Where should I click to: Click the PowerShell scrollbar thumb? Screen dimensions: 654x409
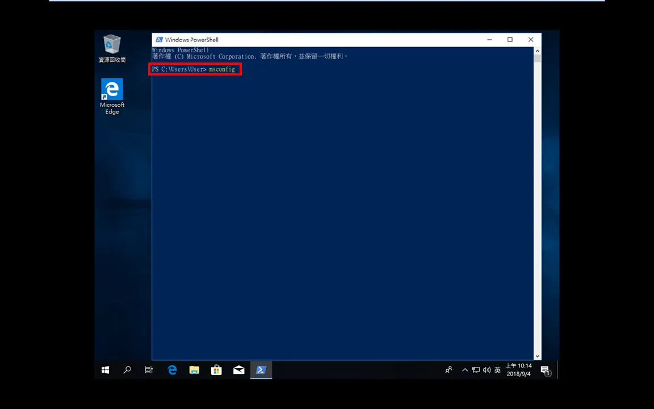click(537, 59)
